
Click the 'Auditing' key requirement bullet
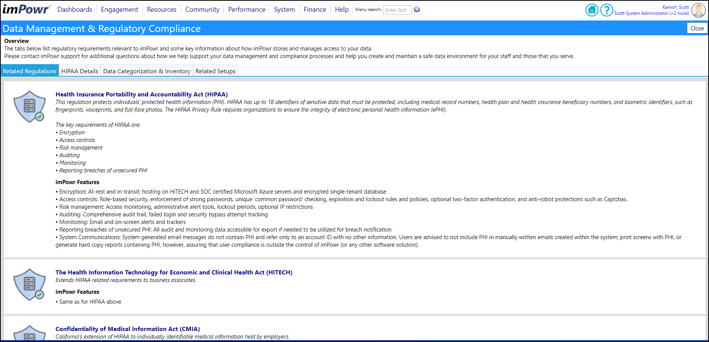pos(68,155)
